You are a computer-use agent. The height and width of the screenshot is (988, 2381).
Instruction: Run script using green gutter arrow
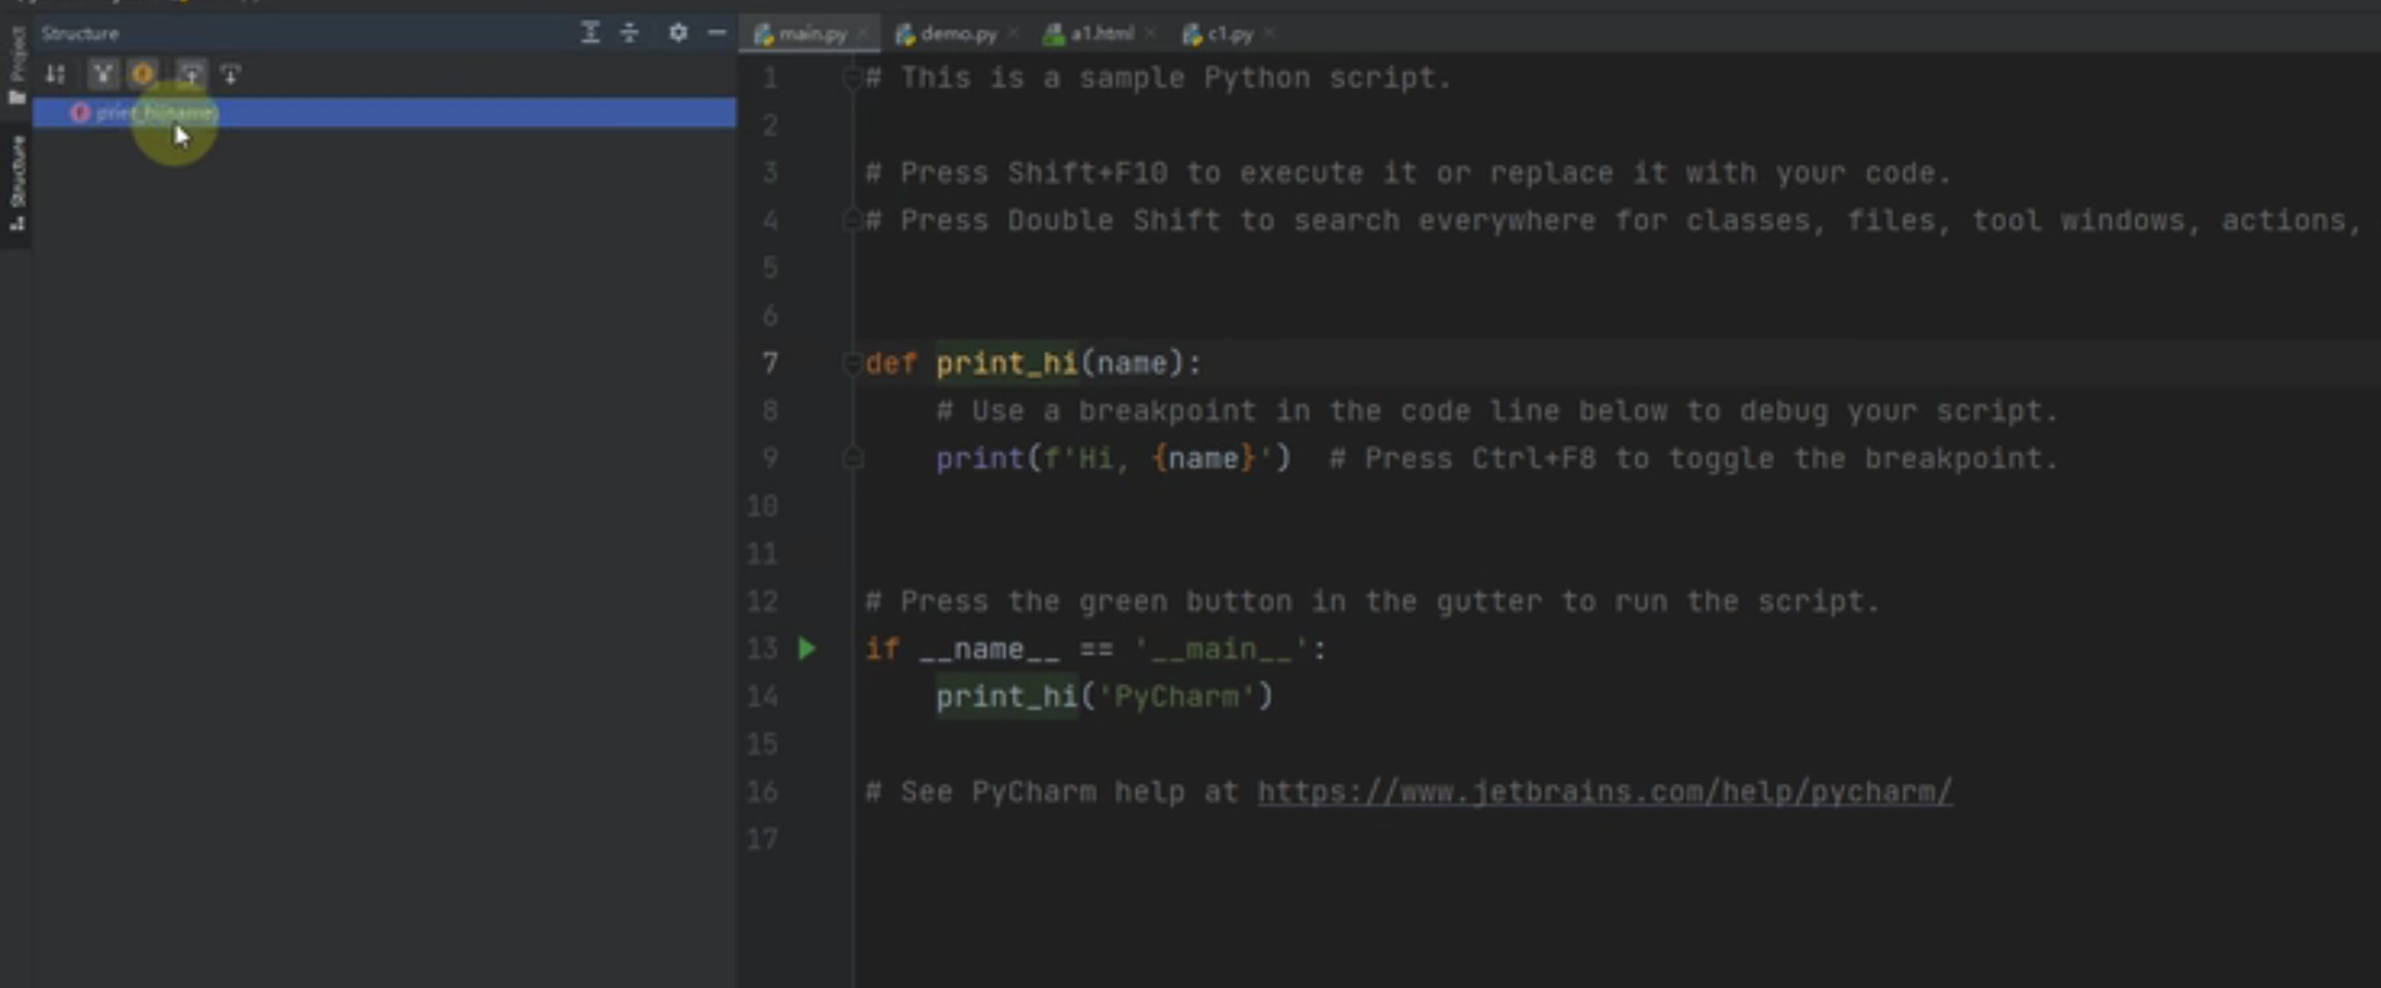(x=808, y=649)
